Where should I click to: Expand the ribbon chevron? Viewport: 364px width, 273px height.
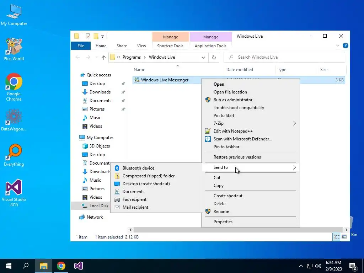pos(338,46)
